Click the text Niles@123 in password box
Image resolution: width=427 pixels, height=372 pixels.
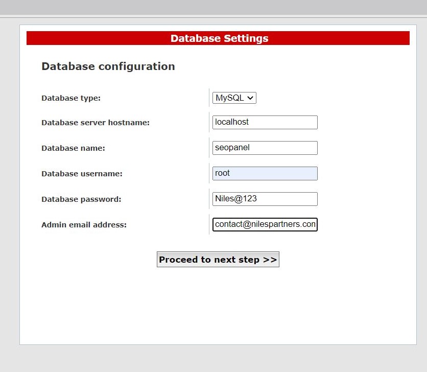[236, 199]
